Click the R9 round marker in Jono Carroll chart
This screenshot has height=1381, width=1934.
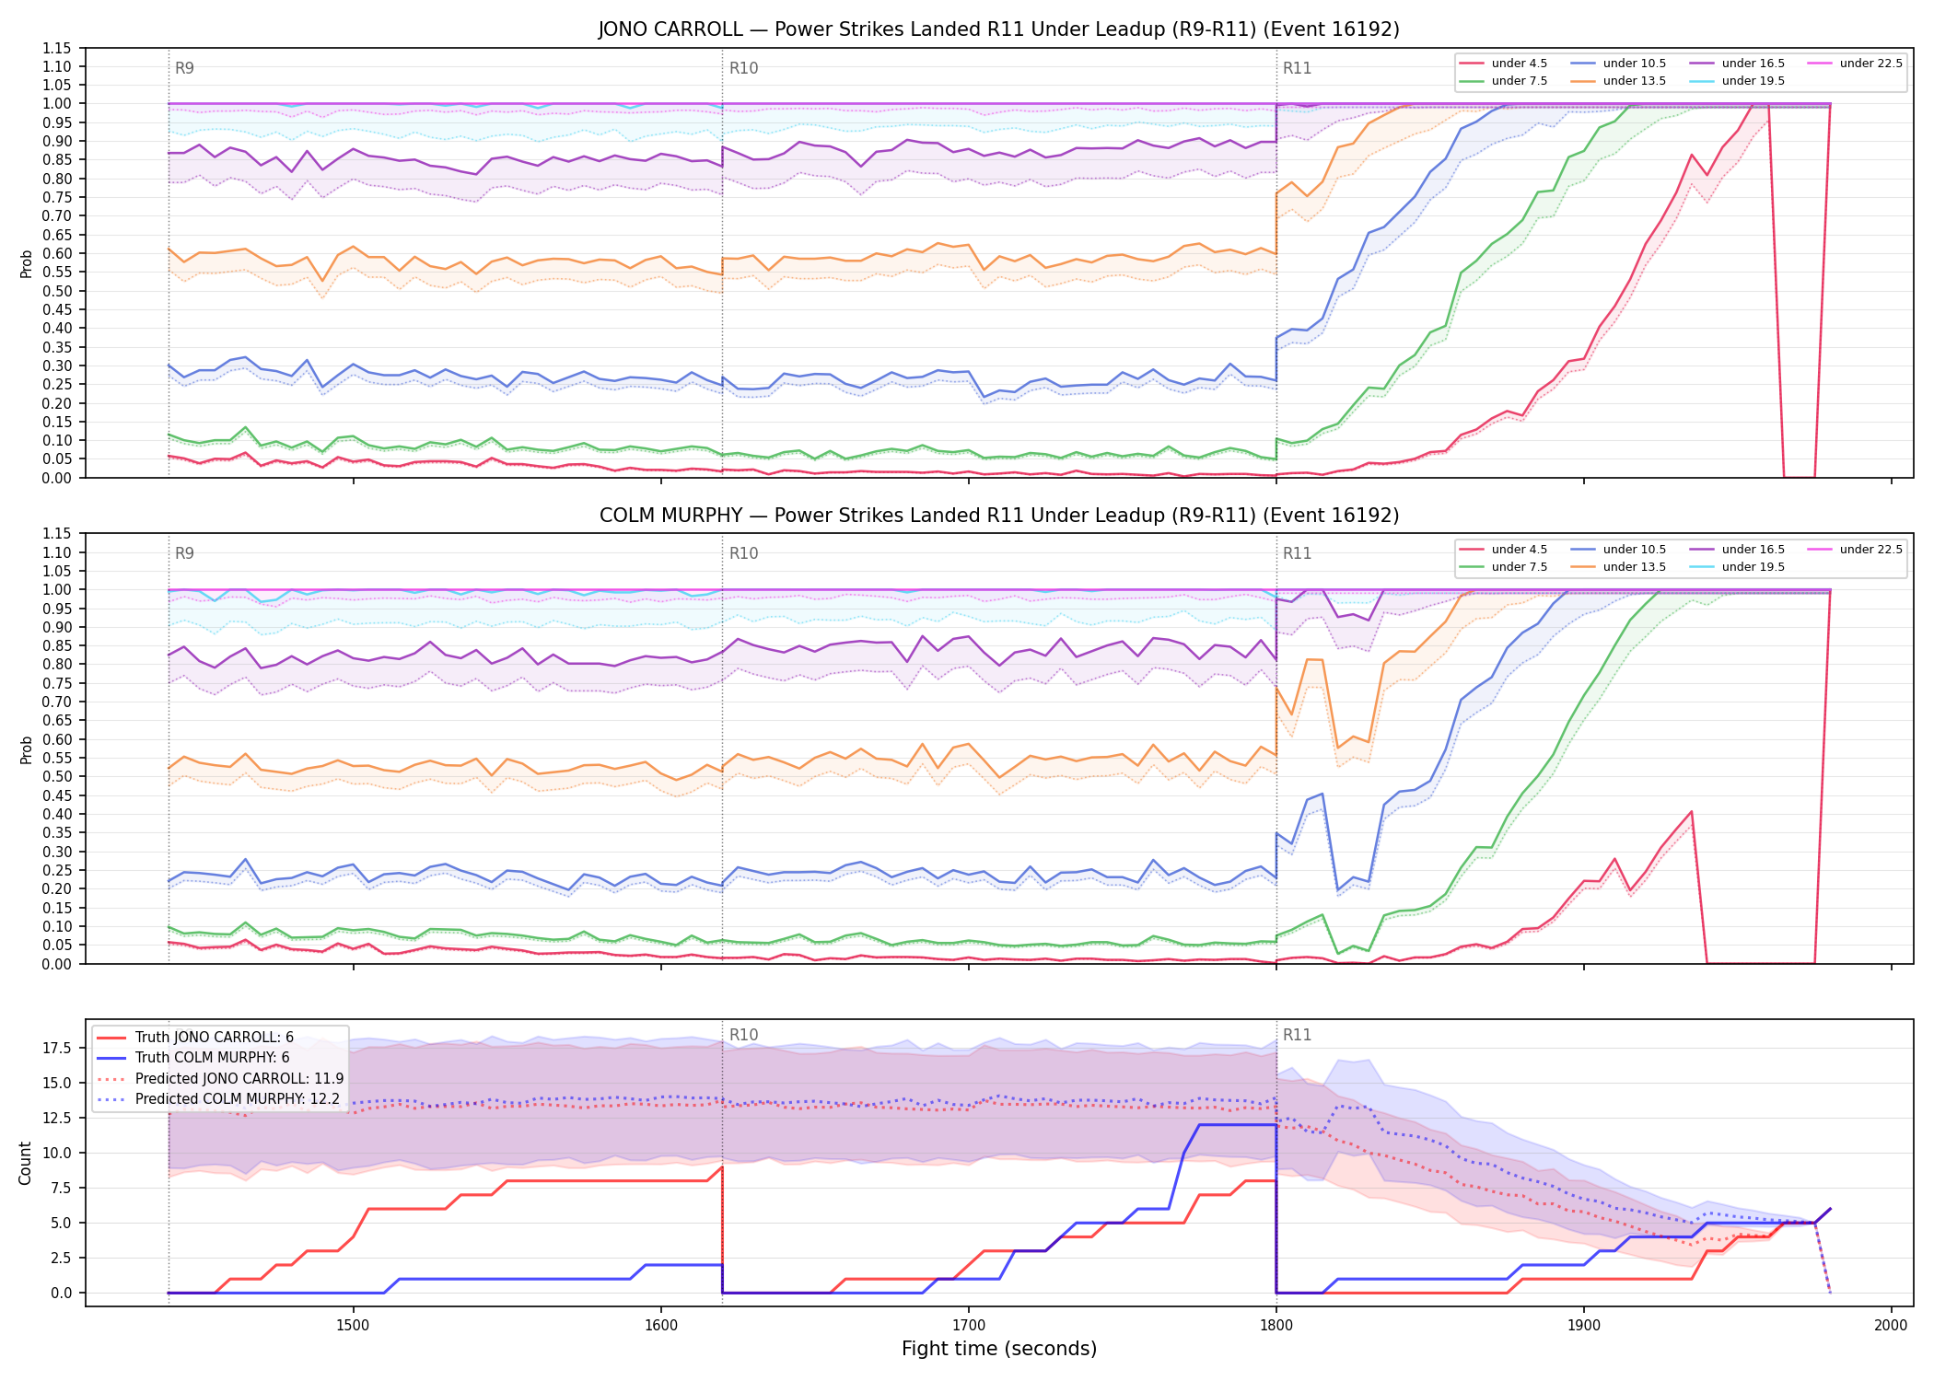click(x=184, y=68)
